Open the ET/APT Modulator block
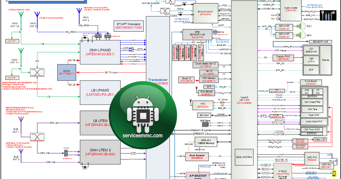This screenshot has height=179, width=341. 129,25
